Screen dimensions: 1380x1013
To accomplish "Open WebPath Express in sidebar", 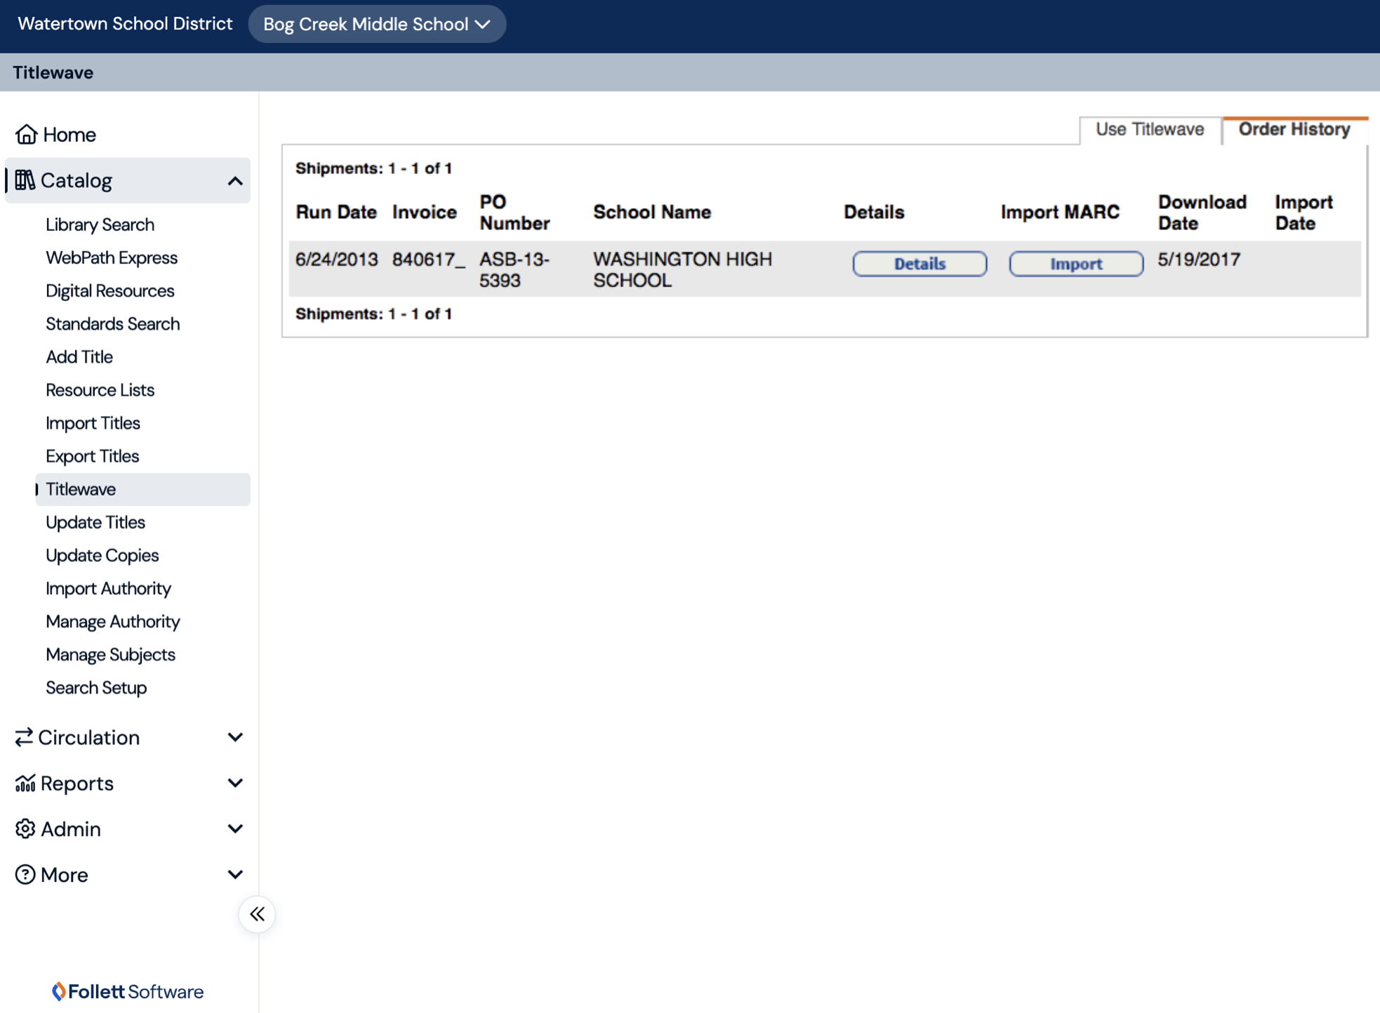I will click(112, 257).
